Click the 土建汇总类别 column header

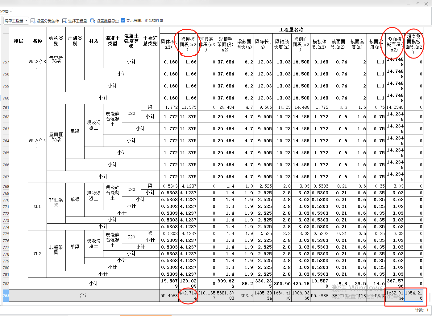coord(150,41)
